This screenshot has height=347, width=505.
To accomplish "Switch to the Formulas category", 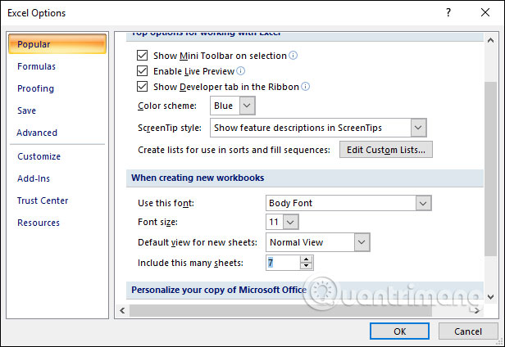I will (x=36, y=66).
